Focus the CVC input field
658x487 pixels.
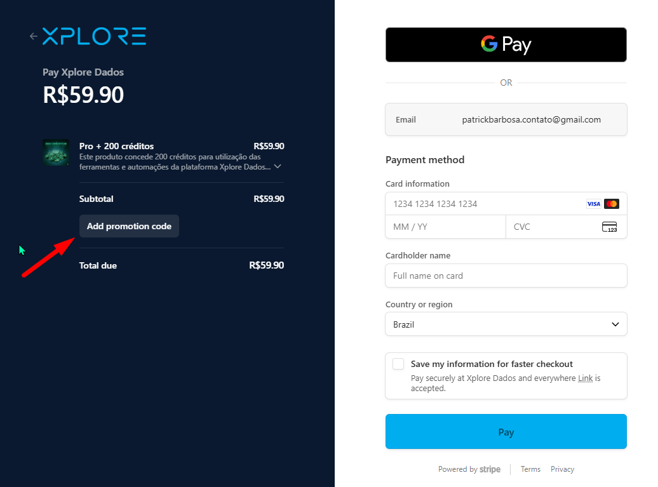[x=553, y=227]
